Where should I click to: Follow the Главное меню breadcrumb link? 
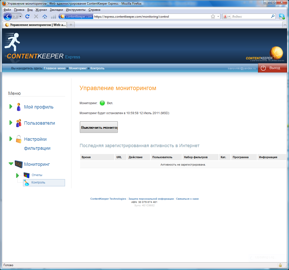[55, 68]
